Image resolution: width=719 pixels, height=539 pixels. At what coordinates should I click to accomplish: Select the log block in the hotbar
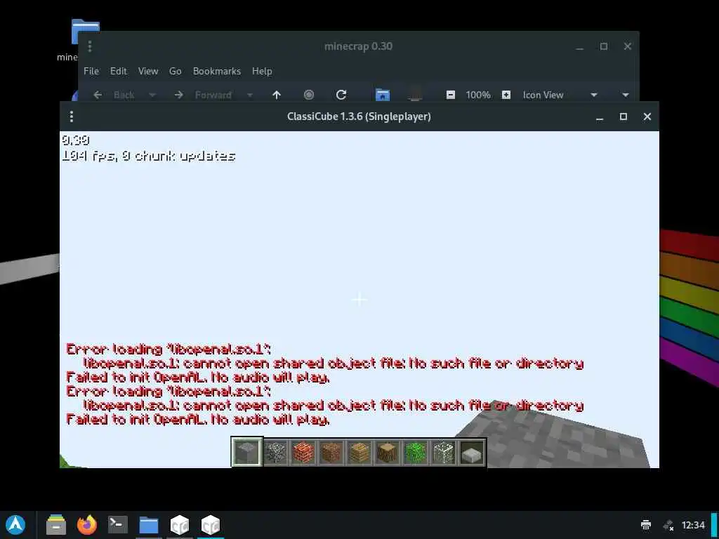[387, 453]
